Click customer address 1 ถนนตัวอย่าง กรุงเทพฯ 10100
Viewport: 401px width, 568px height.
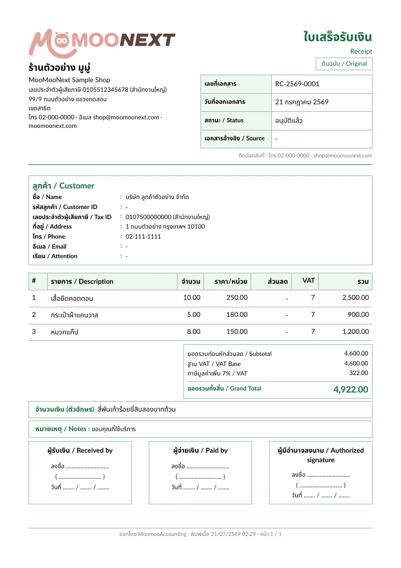pos(165,227)
